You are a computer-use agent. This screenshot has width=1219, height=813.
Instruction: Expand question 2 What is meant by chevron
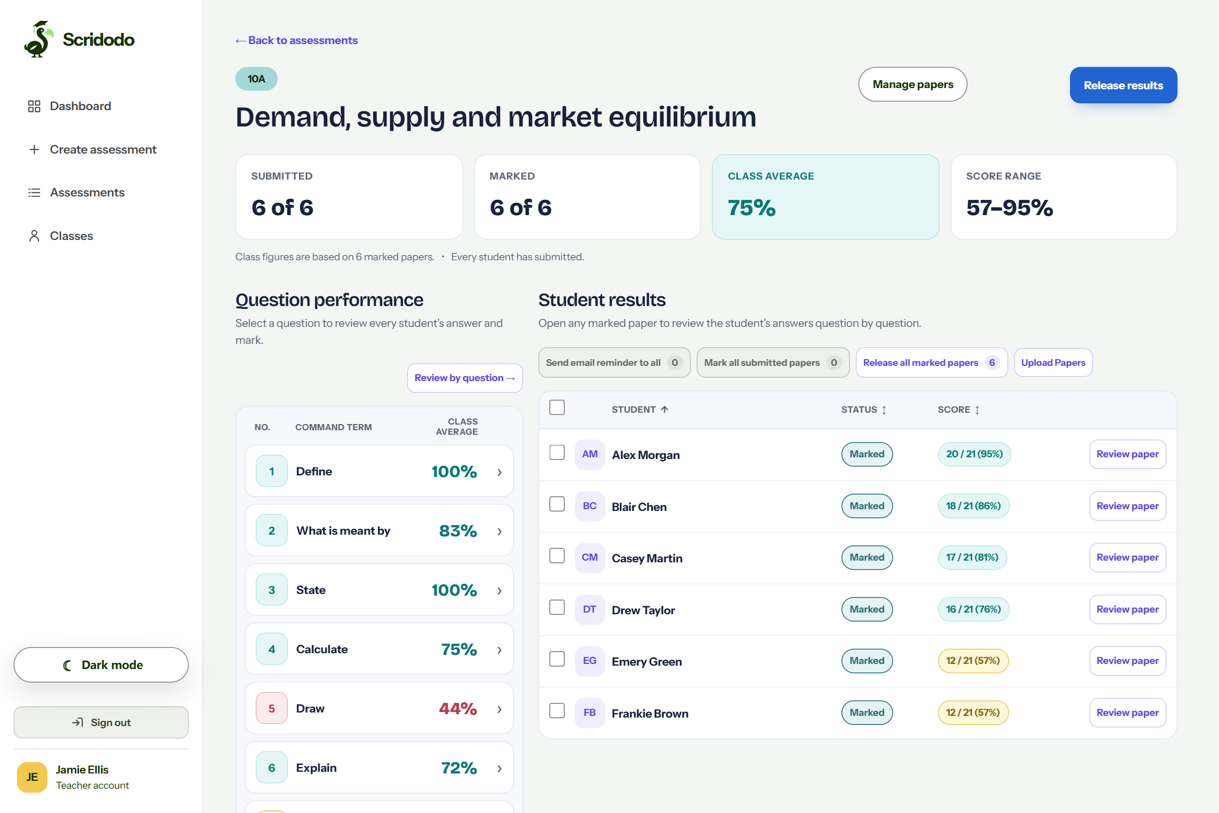(499, 531)
